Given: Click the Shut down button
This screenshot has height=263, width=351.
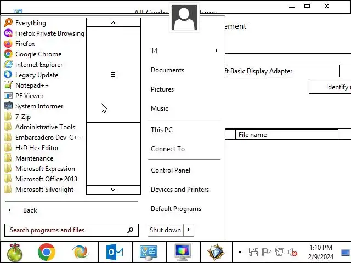Looking at the screenshot, I should click(x=166, y=230).
